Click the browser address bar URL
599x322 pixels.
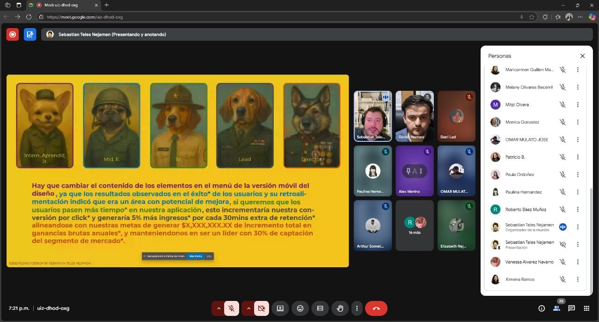[x=84, y=17]
